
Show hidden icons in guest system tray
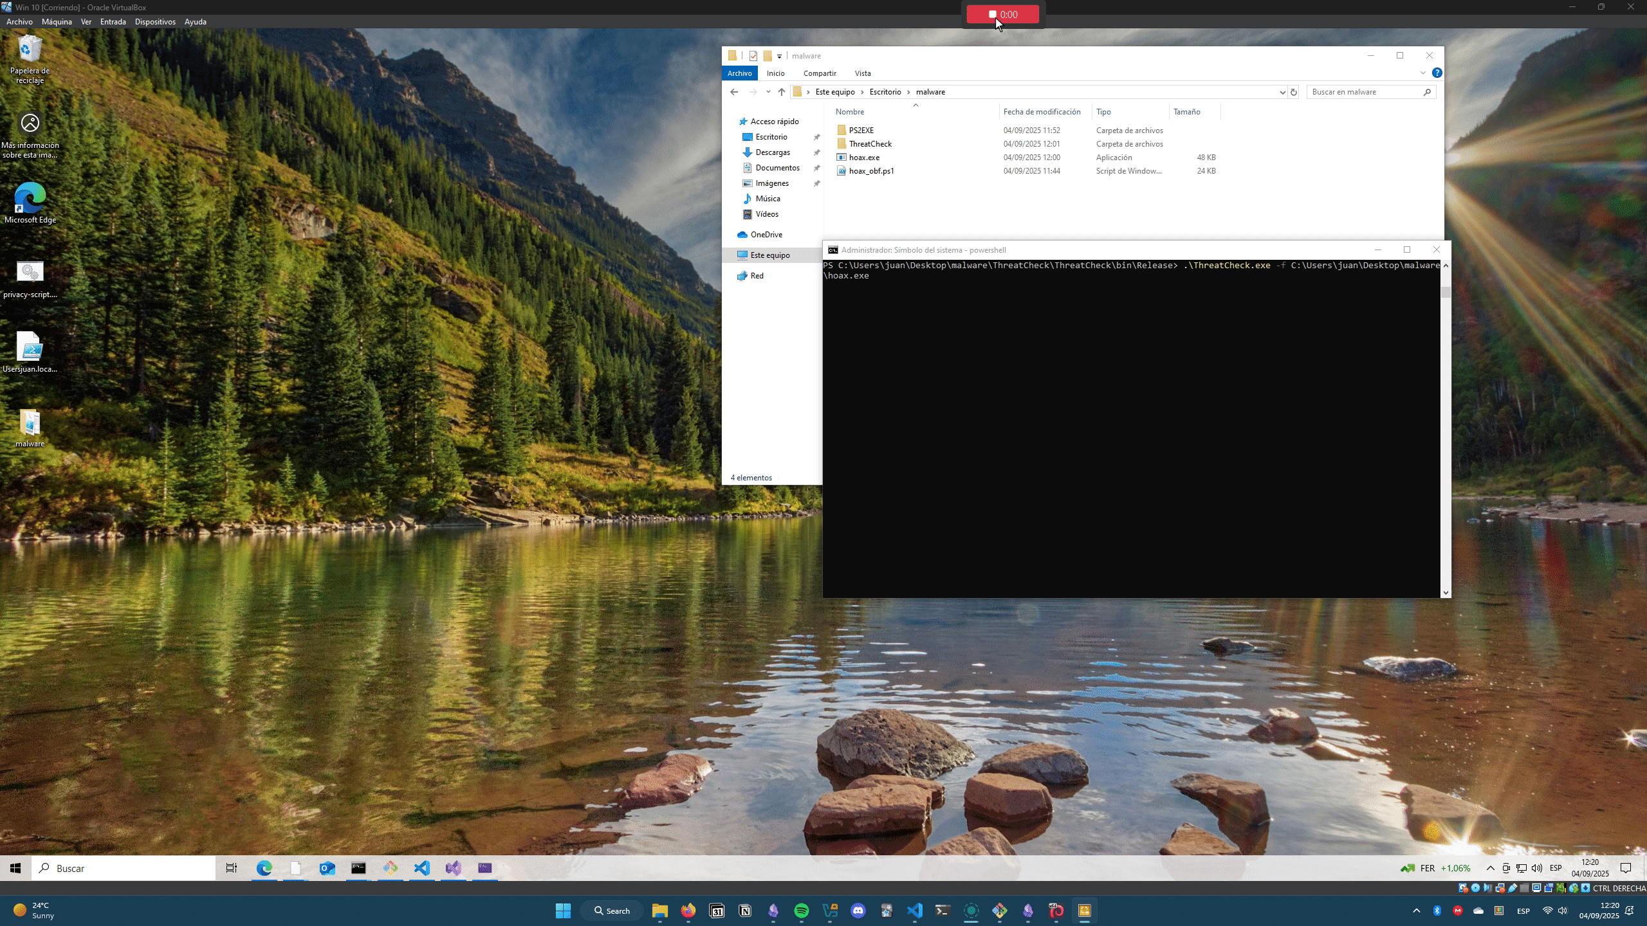1490,868
